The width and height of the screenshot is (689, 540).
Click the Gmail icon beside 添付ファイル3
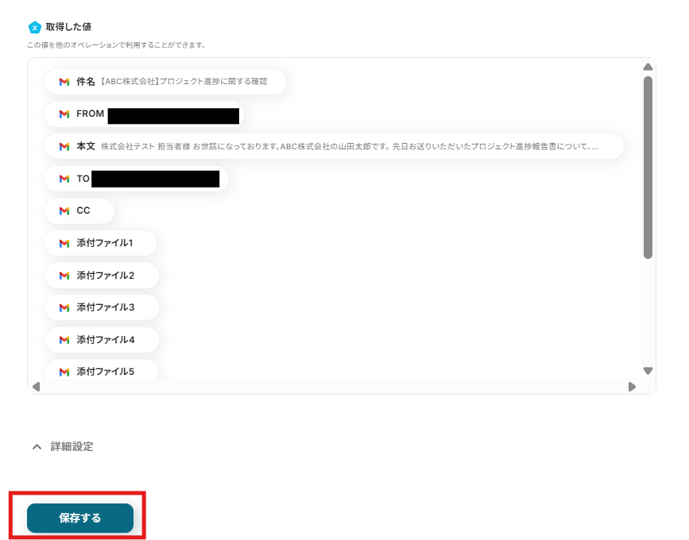64,308
